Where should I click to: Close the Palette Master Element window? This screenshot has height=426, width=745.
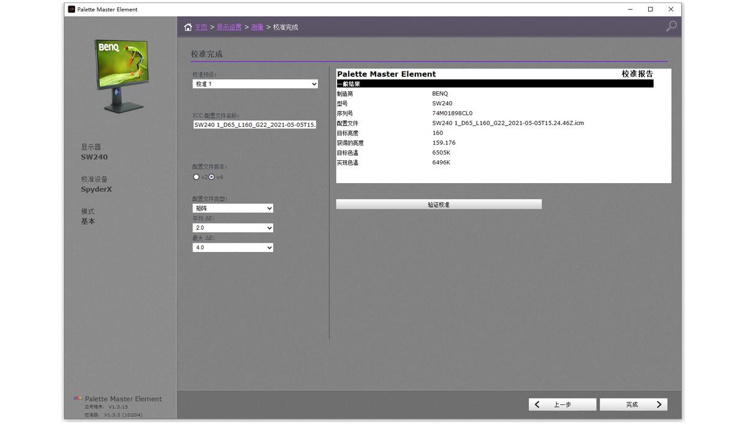(x=670, y=9)
